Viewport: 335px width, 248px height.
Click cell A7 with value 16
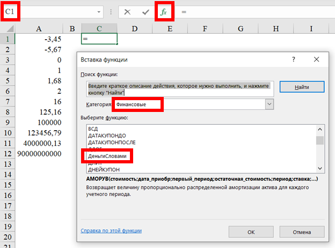click(39, 101)
